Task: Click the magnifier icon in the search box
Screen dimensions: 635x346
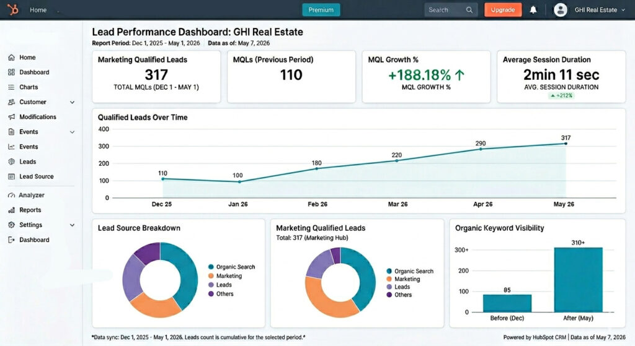Action: pyautogui.click(x=469, y=10)
